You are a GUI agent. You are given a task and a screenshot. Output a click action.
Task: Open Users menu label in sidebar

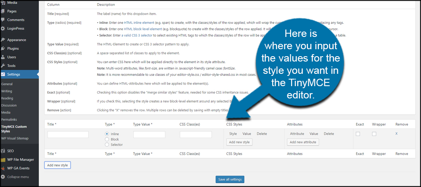point(12,57)
